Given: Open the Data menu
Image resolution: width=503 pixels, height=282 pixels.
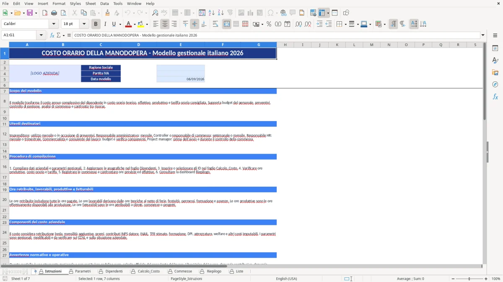Looking at the screenshot, I should point(104,3).
